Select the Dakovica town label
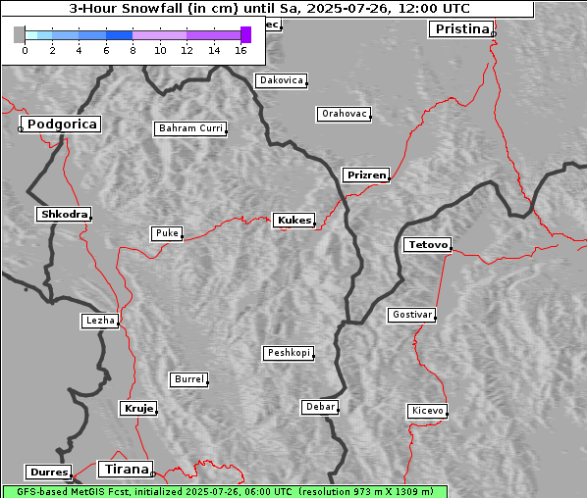The image size is (587, 498). pos(281,80)
